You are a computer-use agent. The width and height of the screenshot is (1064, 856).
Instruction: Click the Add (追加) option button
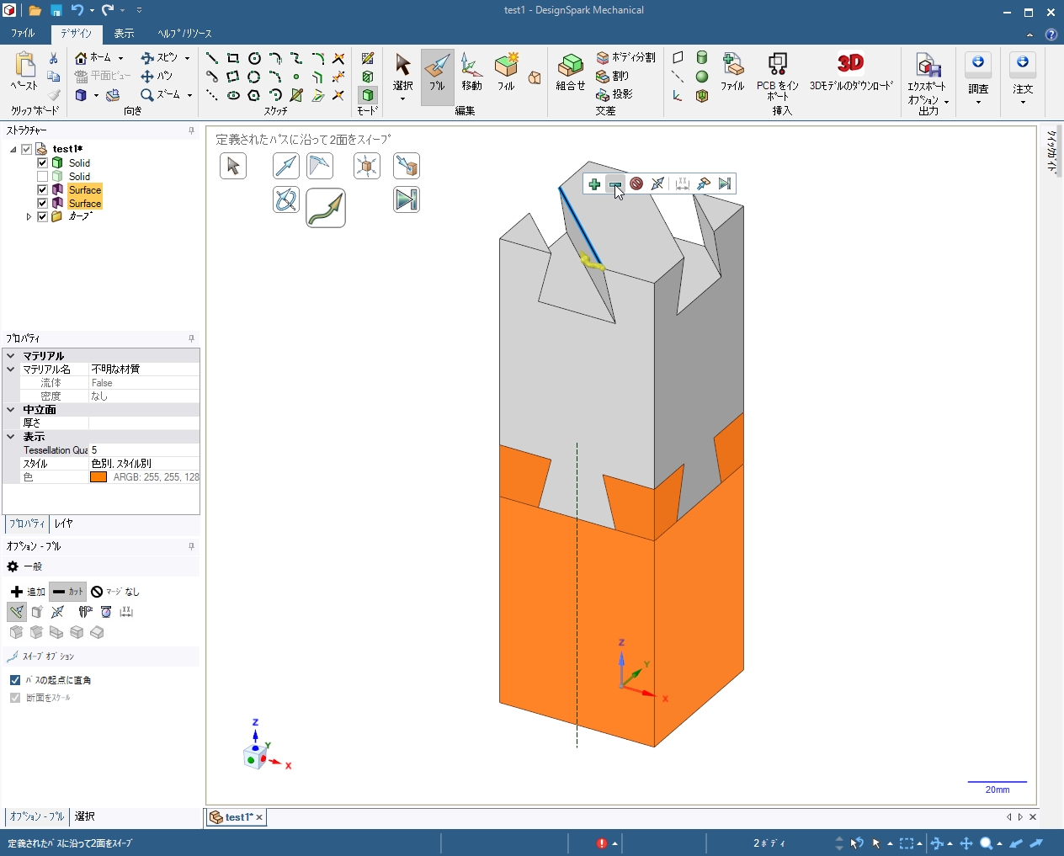(28, 592)
